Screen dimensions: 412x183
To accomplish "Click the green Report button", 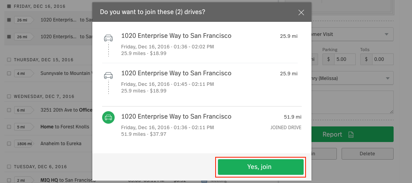I will click(353, 134).
